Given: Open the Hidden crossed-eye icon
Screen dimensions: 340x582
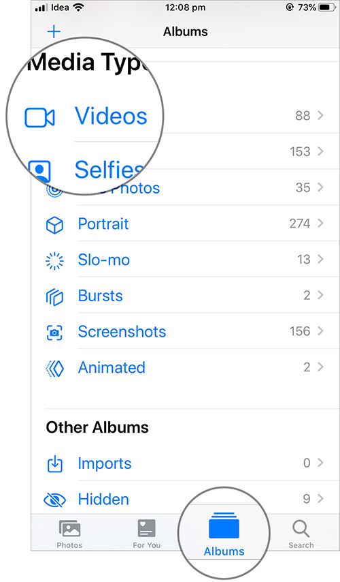Looking at the screenshot, I should 55,500.
